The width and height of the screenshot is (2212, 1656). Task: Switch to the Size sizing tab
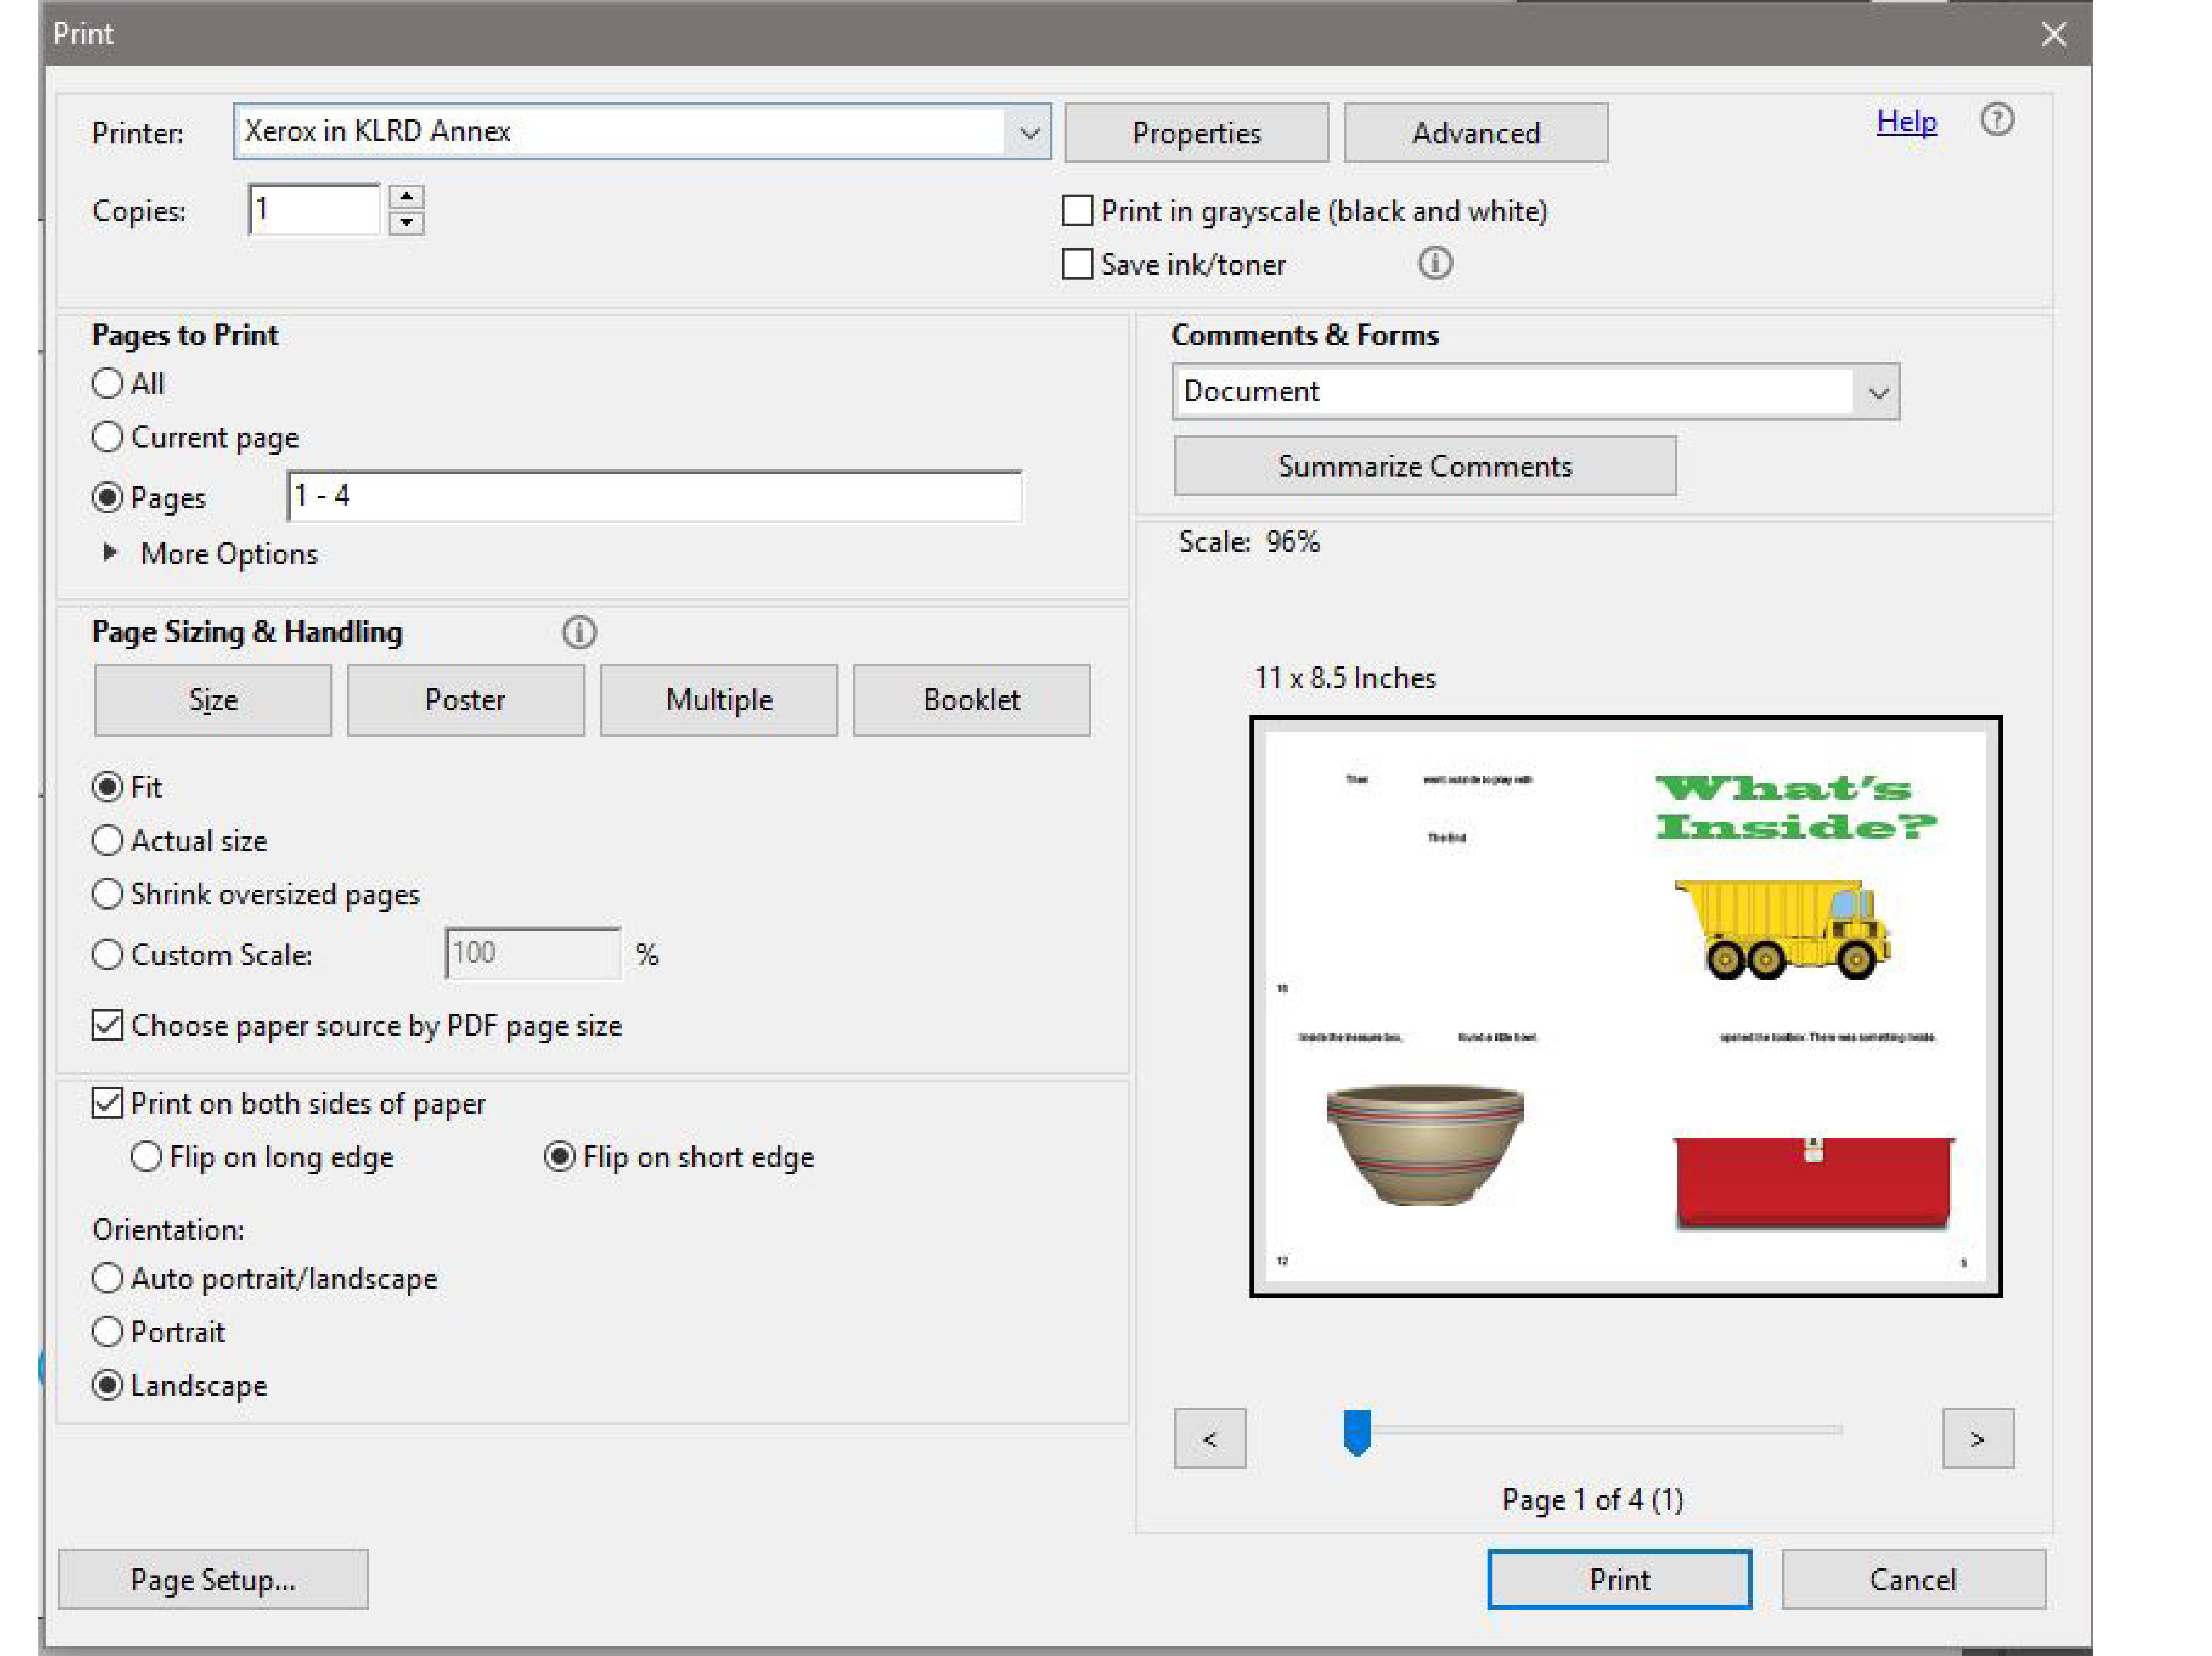coord(213,700)
